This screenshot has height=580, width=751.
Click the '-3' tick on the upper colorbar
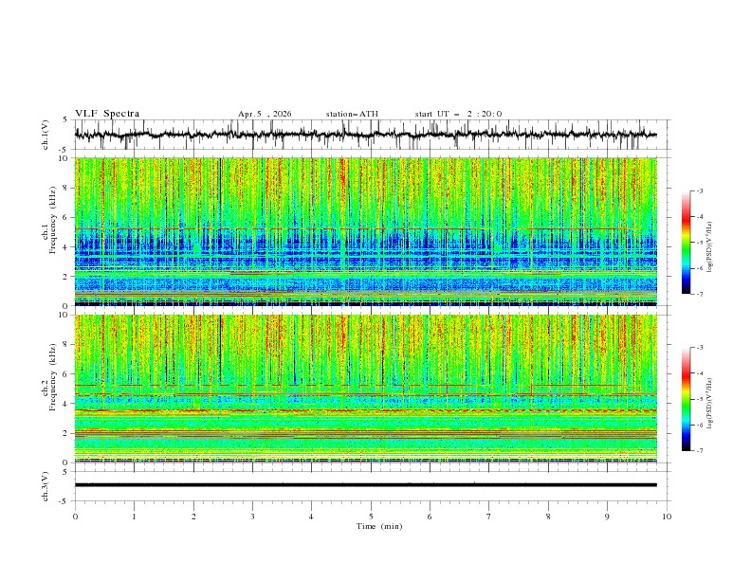699,190
